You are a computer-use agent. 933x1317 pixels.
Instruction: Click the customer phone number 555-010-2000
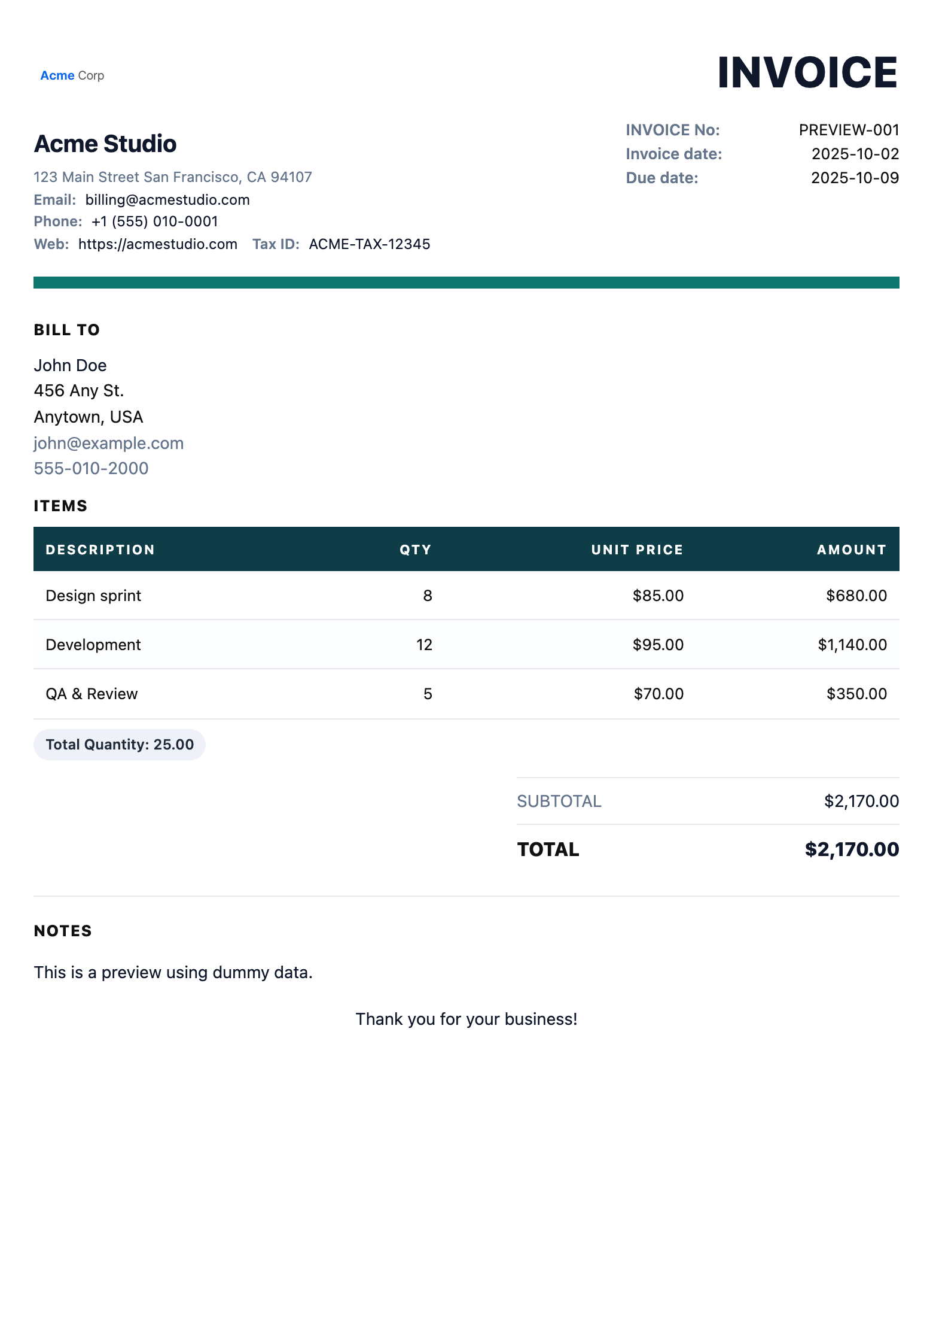[91, 468]
